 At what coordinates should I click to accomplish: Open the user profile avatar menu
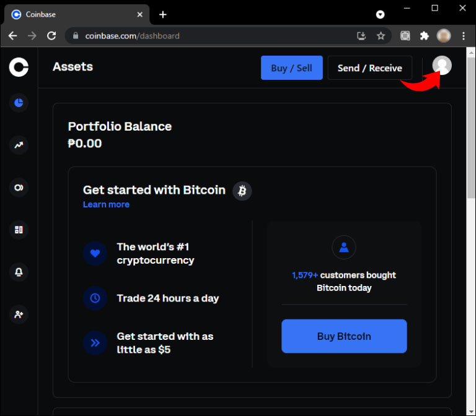441,66
